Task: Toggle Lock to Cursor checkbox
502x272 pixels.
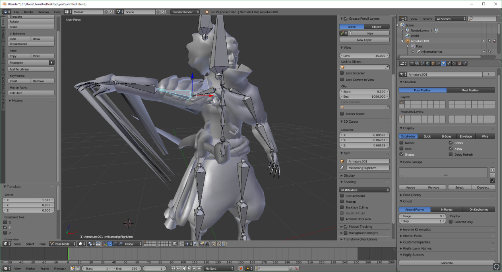Action: tap(342, 73)
